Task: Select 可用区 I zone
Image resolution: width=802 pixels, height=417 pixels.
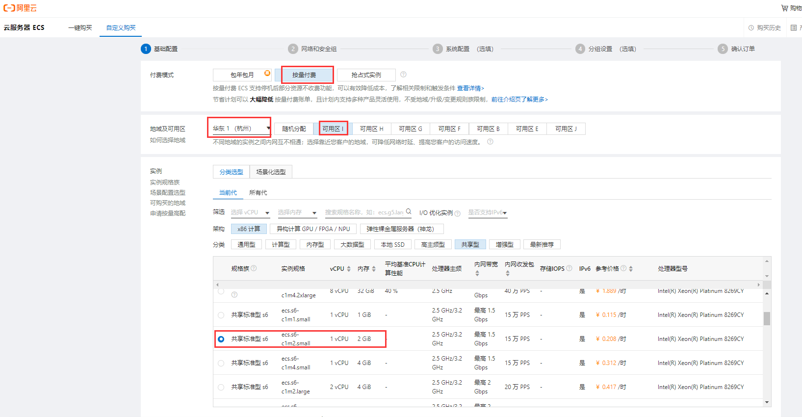Action: (x=333, y=129)
